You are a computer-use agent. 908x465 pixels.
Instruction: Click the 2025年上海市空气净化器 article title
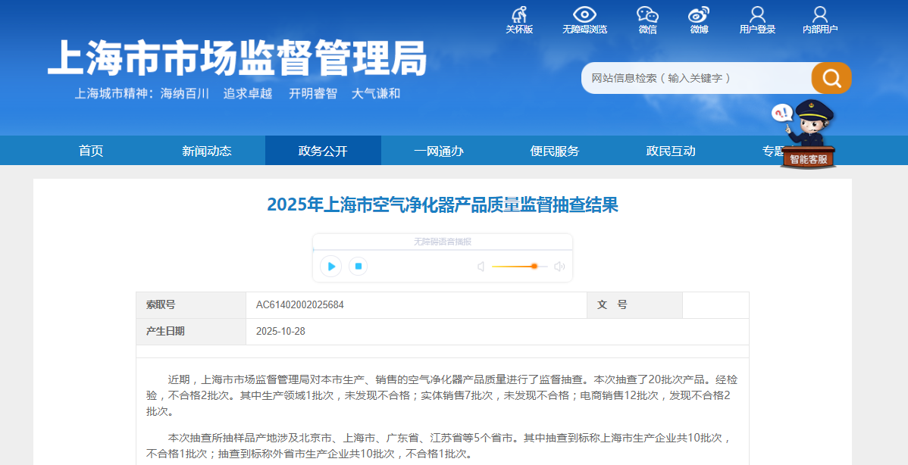coord(443,204)
